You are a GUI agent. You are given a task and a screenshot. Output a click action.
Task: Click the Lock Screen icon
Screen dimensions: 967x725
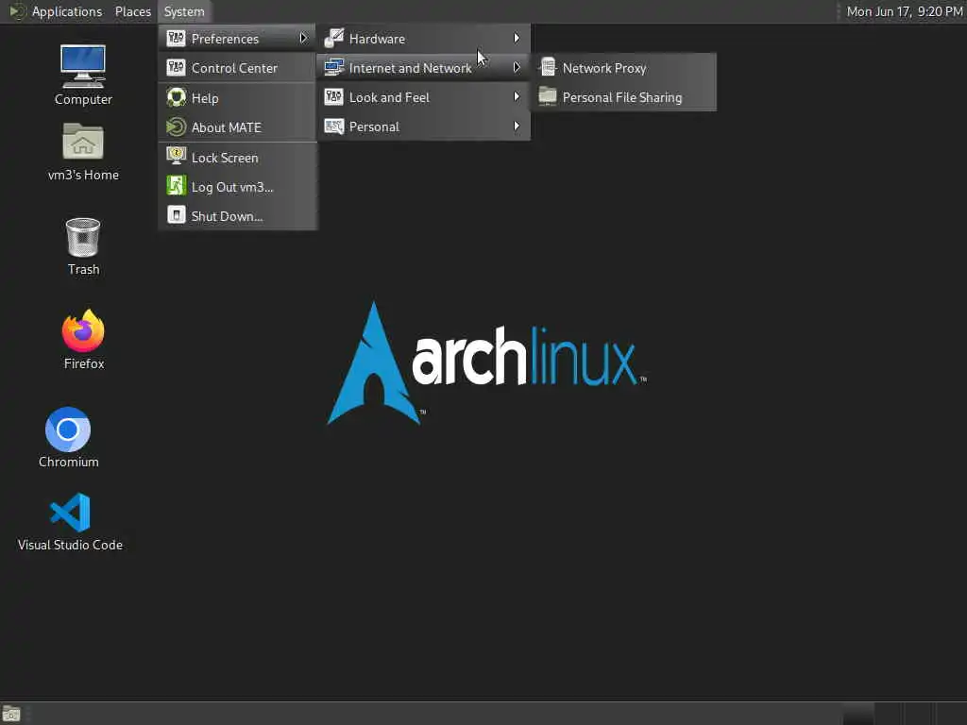point(176,157)
